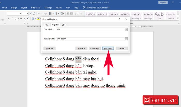181x107 pixels.
Task: Click the lightbulb Tell me icon
Action: 84,7
